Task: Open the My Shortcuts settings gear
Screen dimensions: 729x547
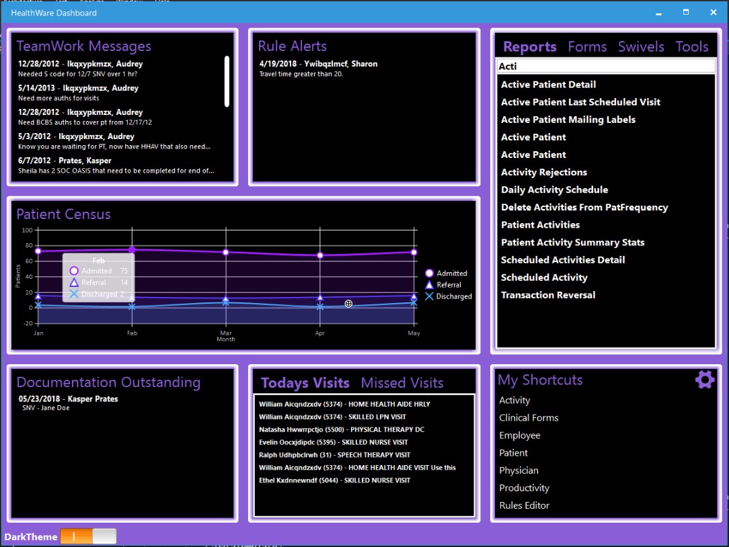Action: [705, 379]
